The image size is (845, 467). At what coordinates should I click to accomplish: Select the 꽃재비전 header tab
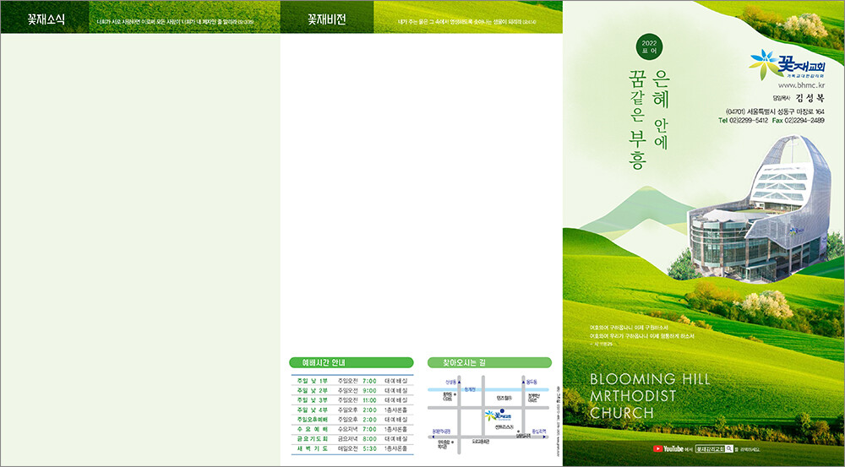(325, 19)
